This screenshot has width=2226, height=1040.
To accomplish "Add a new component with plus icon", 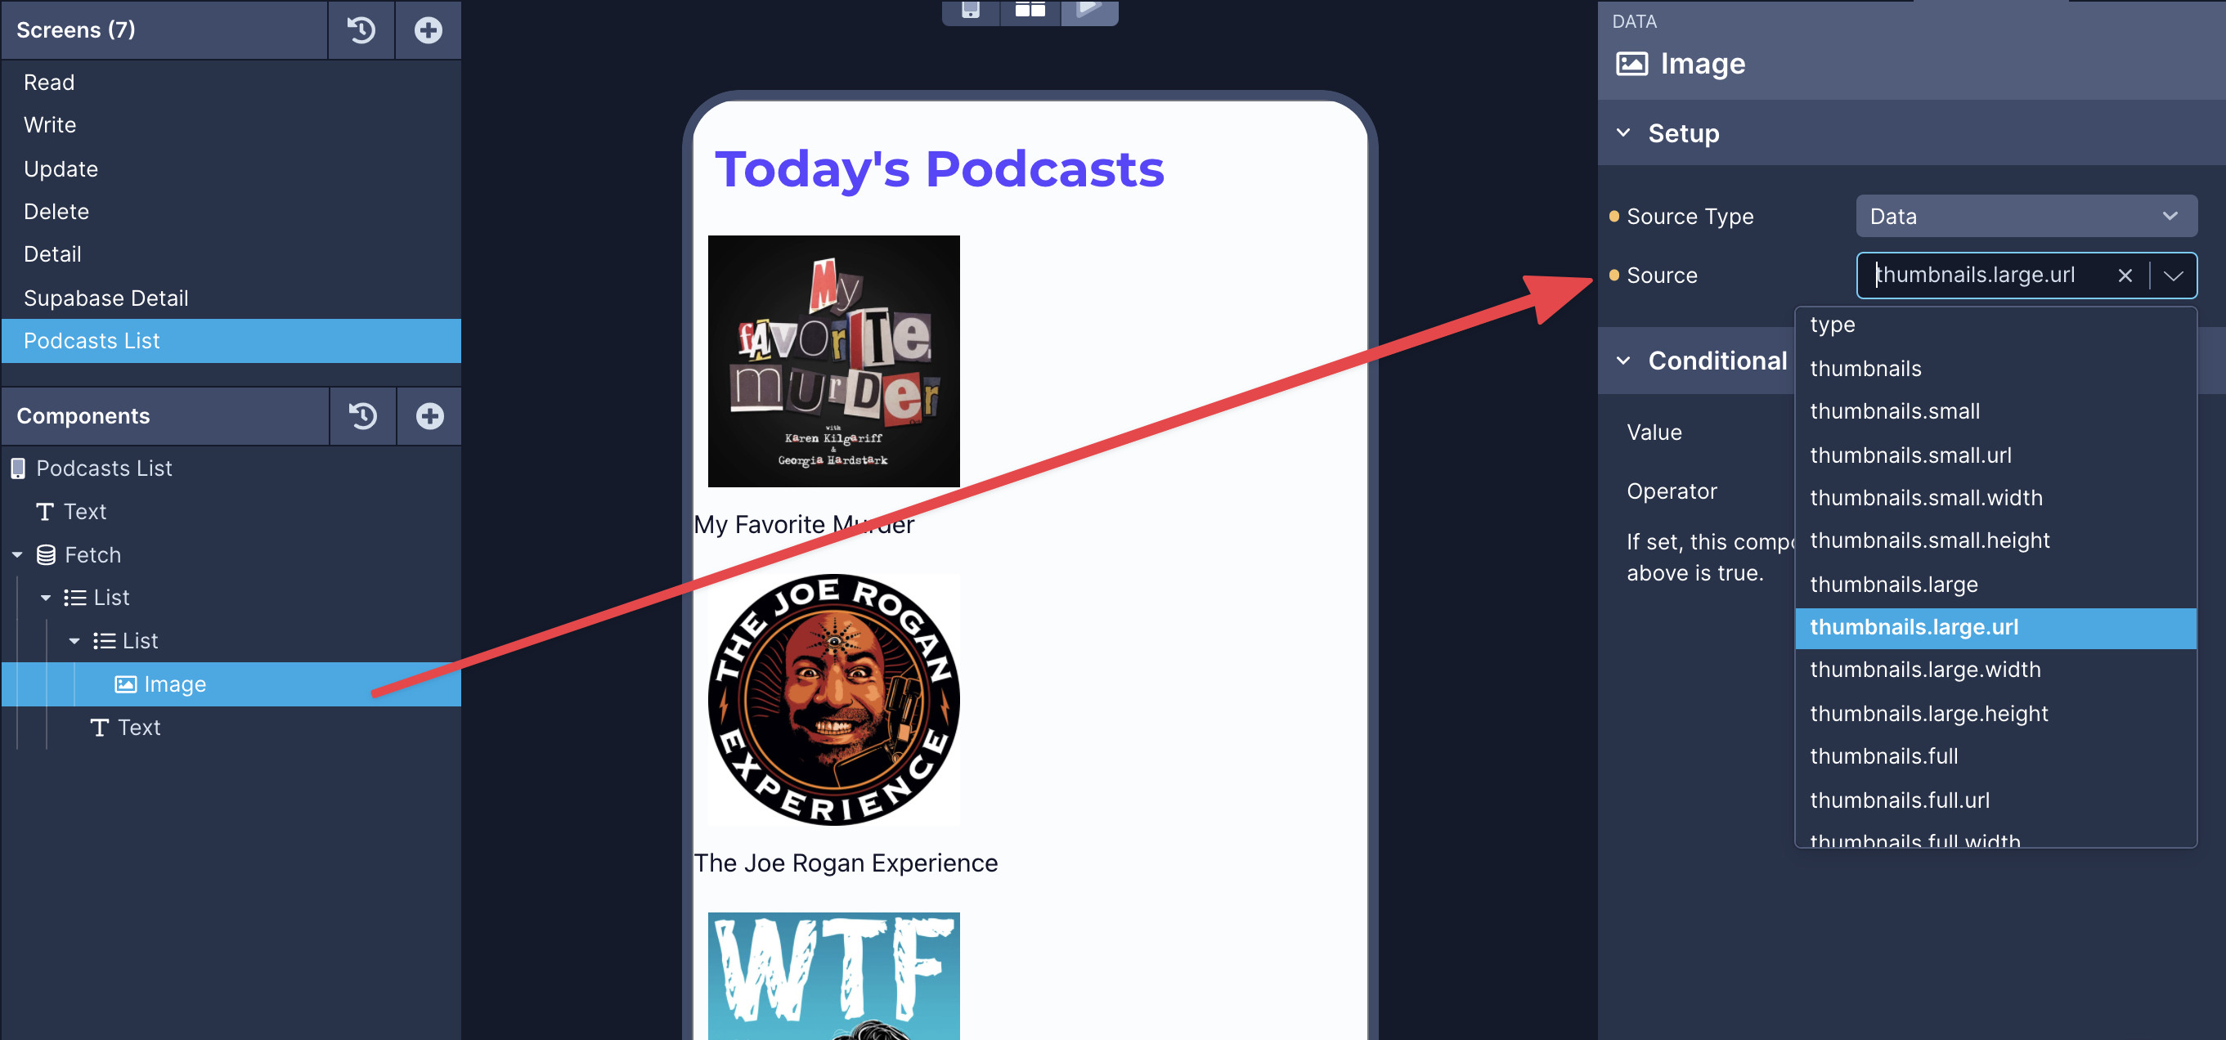I will (429, 416).
